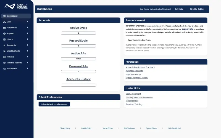
Task: Open the Privacy Policy footer link
Action: 65,128
